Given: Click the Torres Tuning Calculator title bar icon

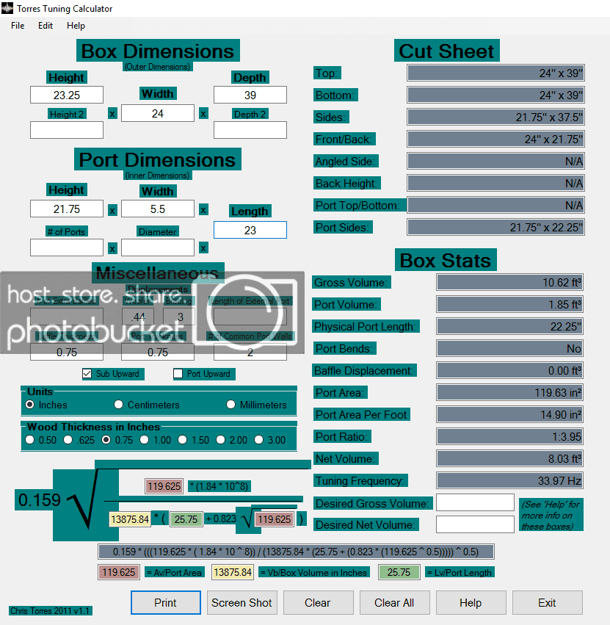Looking at the screenshot, I should 7,8.
